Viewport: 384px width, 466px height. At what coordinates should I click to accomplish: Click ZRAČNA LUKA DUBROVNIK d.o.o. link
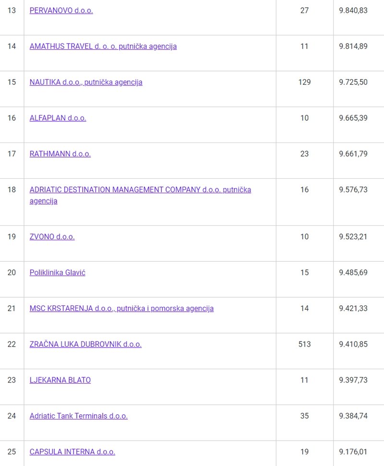pos(85,344)
